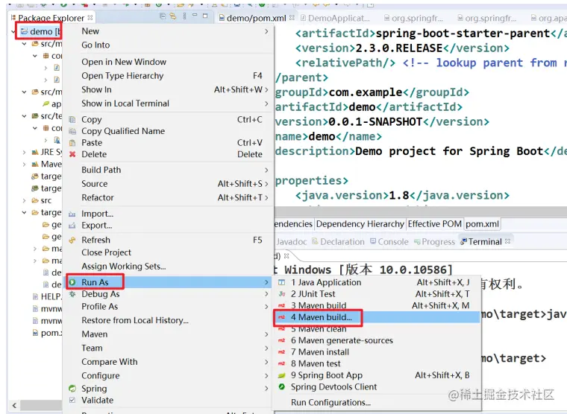Click the Package Explorer scrollbar left arrow

[x=14, y=405]
